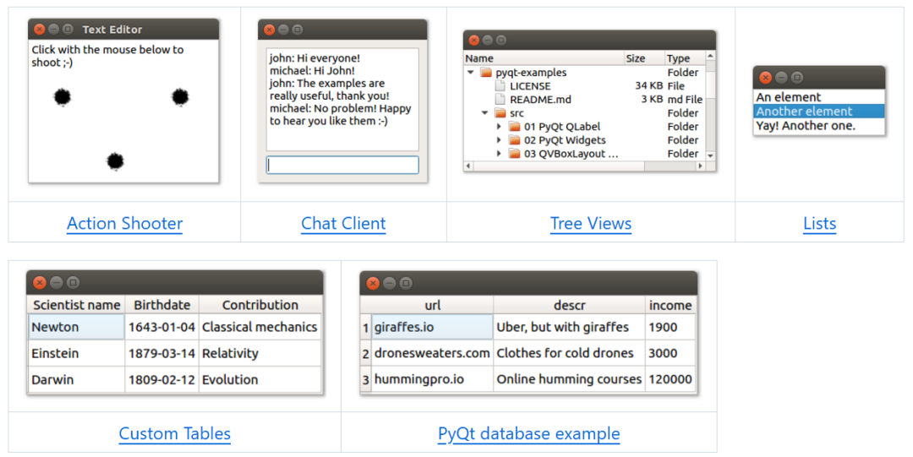Expand the 02 PyQt Widgets folder
The width and height of the screenshot is (913, 457).
click(x=500, y=140)
